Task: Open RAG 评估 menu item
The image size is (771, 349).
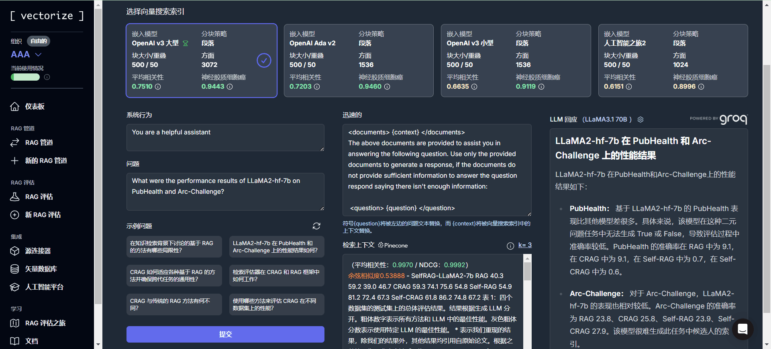Action: [x=39, y=197]
